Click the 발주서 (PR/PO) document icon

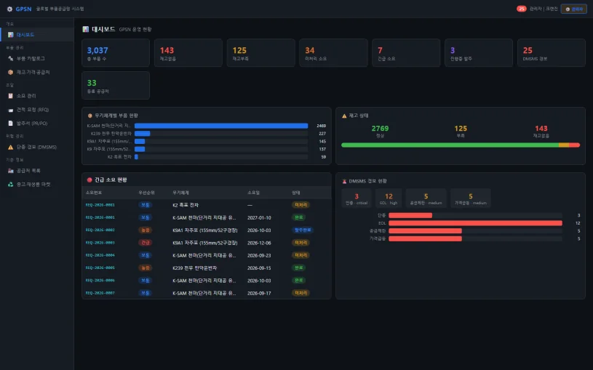coord(11,124)
